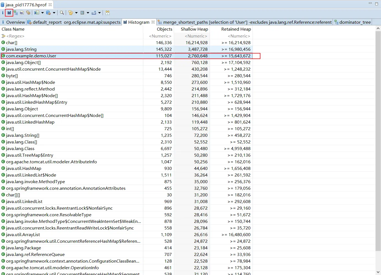The width and height of the screenshot is (381, 275).
Task: Select the java.lang.Class row
Action: click(126, 149)
